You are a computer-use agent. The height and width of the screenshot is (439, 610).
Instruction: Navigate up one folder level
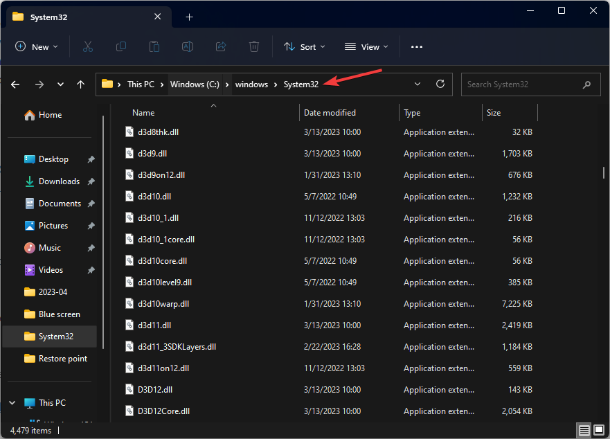pyautogui.click(x=80, y=84)
